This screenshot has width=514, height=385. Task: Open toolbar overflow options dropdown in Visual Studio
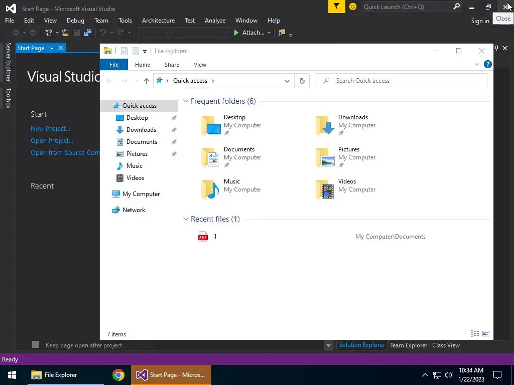click(291, 34)
